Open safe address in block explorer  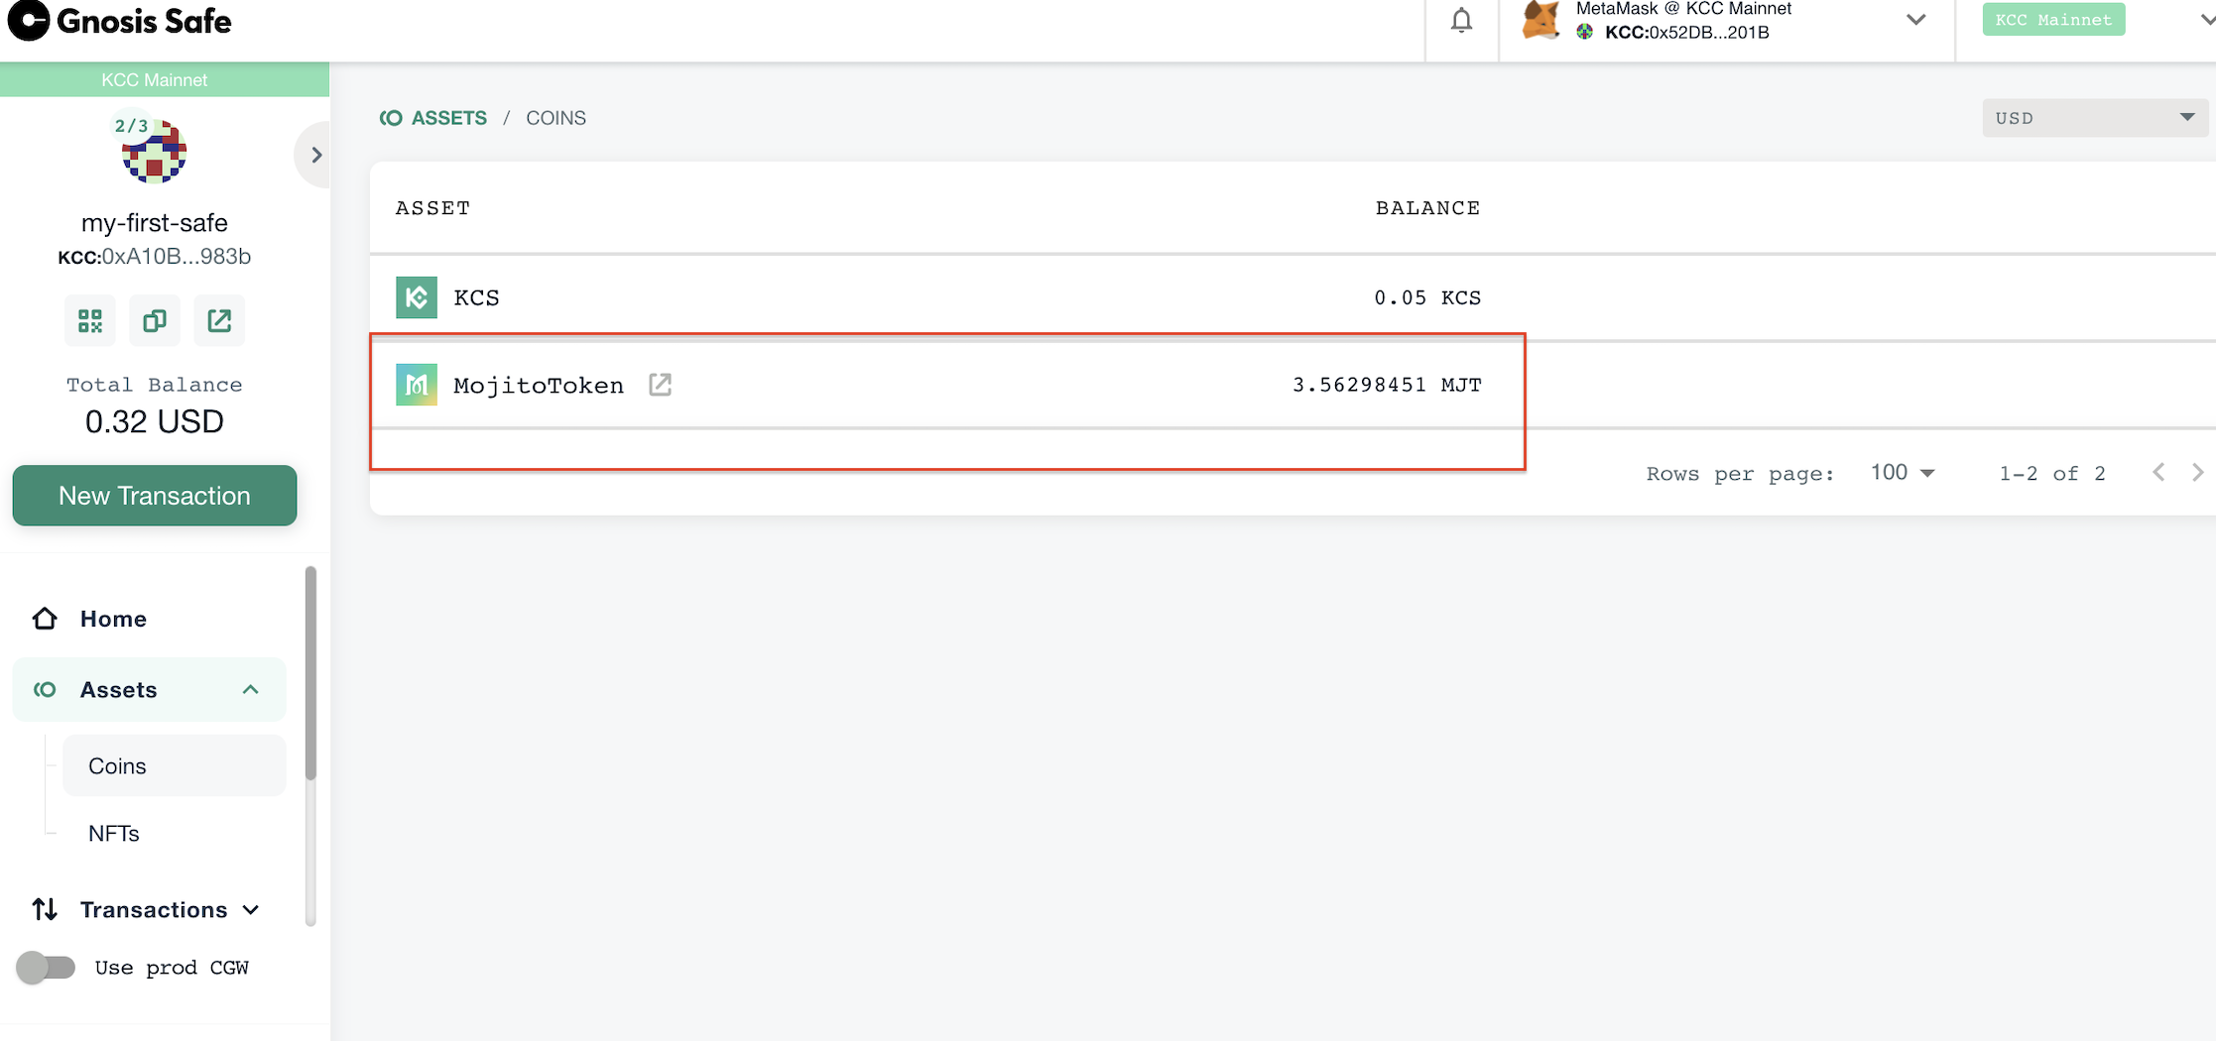219,320
